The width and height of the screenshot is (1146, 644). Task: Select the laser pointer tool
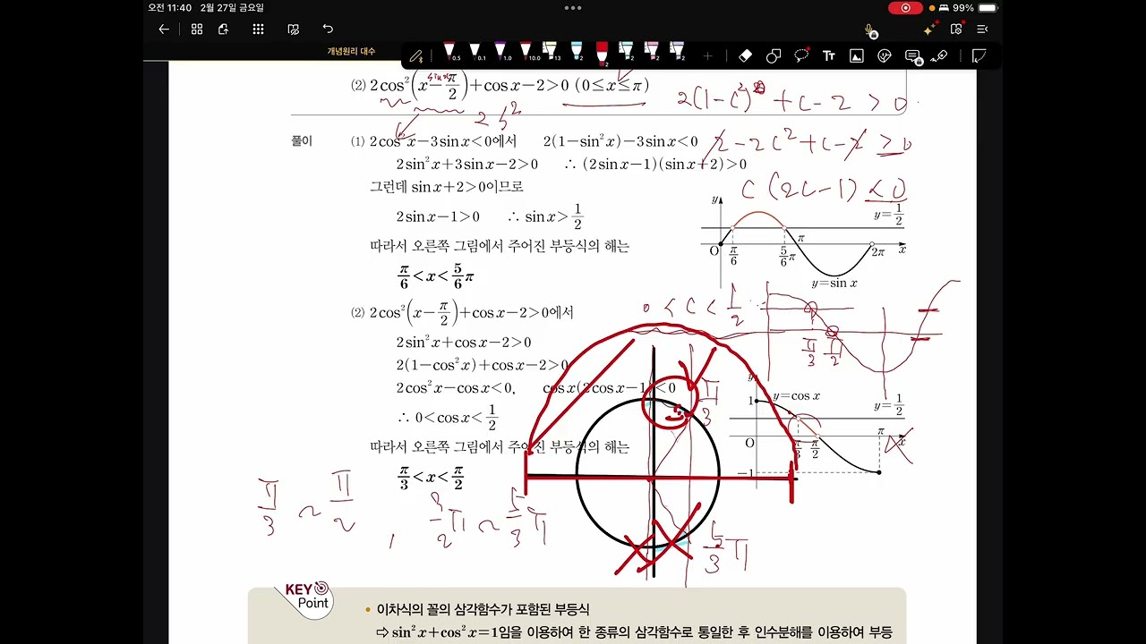pos(939,55)
